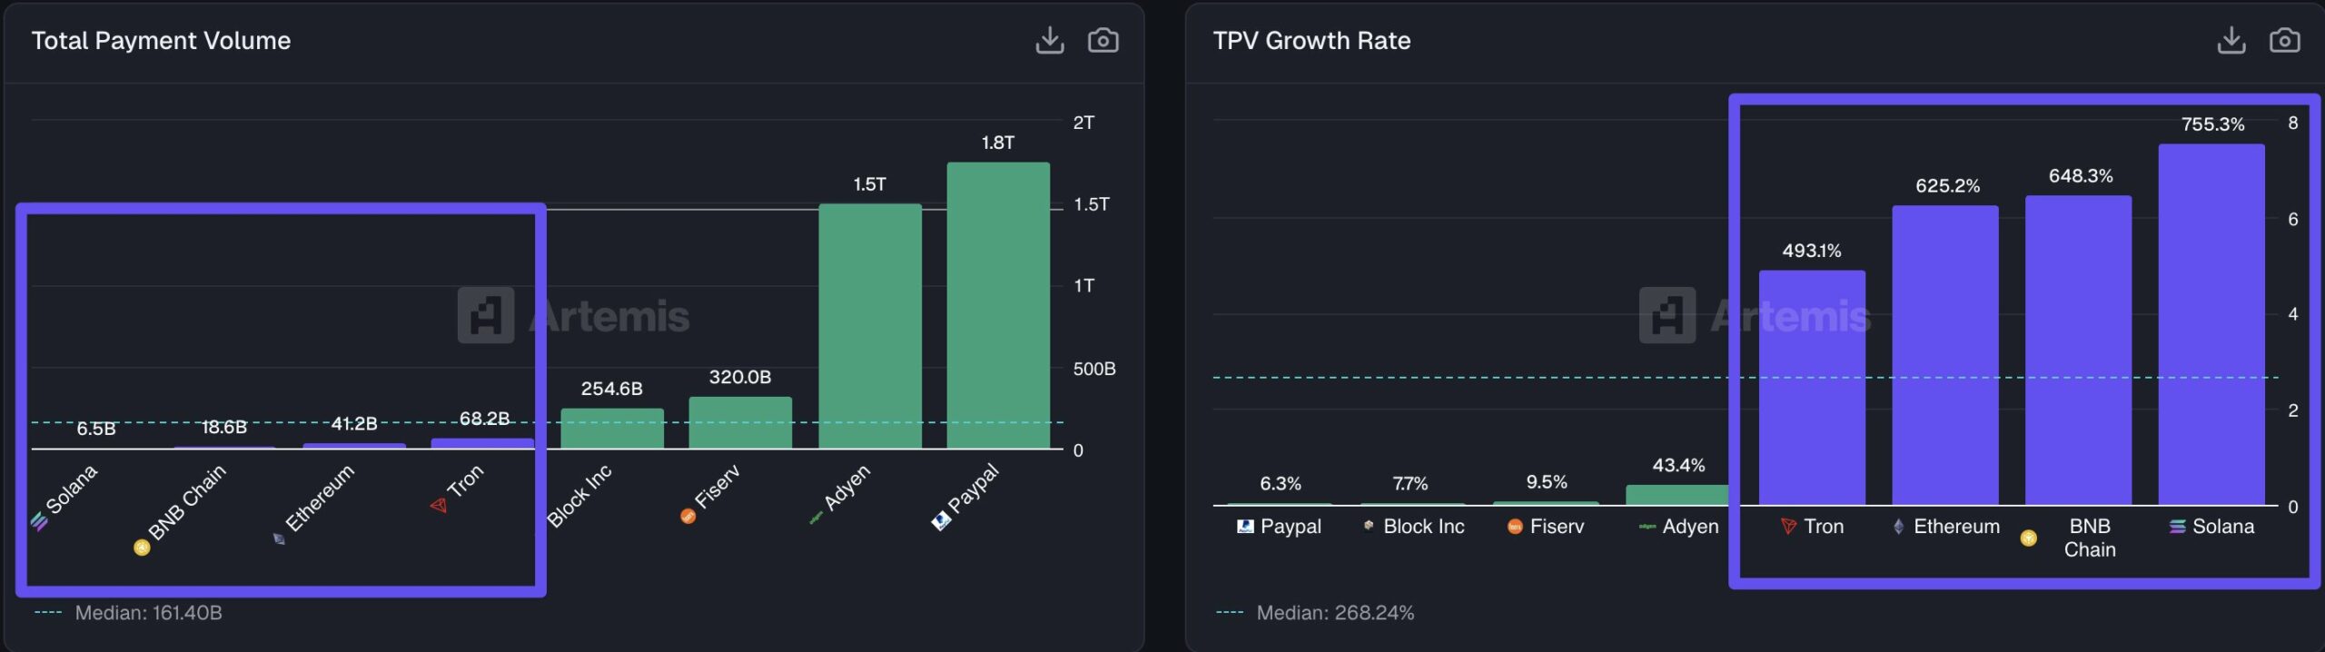The height and width of the screenshot is (652, 2325).
Task: Click the Median 161.40B legend entry
Action: coord(128,613)
